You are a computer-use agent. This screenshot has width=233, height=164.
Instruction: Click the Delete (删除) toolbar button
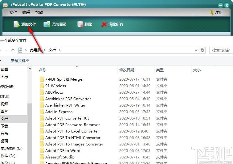pos(84,24)
